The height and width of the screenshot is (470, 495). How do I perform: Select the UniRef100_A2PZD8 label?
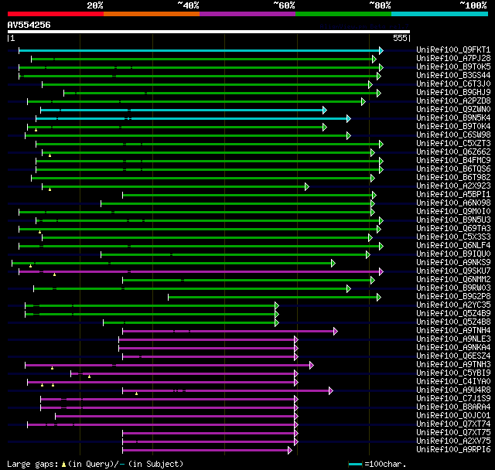453,101
